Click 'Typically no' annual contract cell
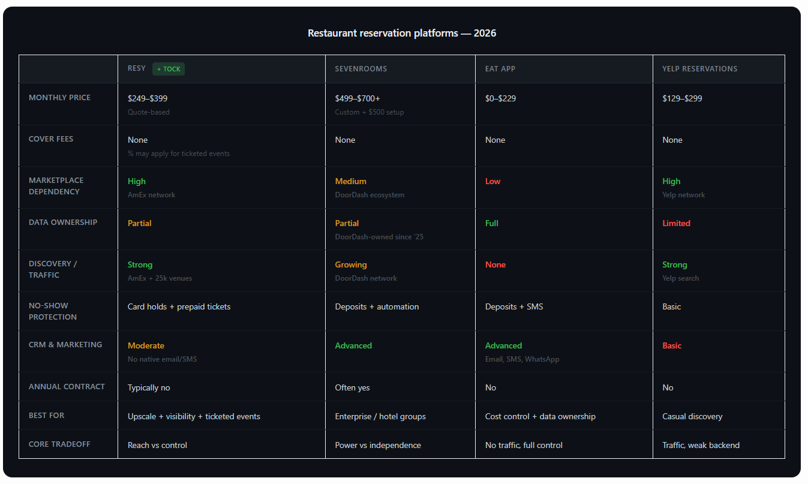Viewport: 808px width, 484px height. [149, 387]
